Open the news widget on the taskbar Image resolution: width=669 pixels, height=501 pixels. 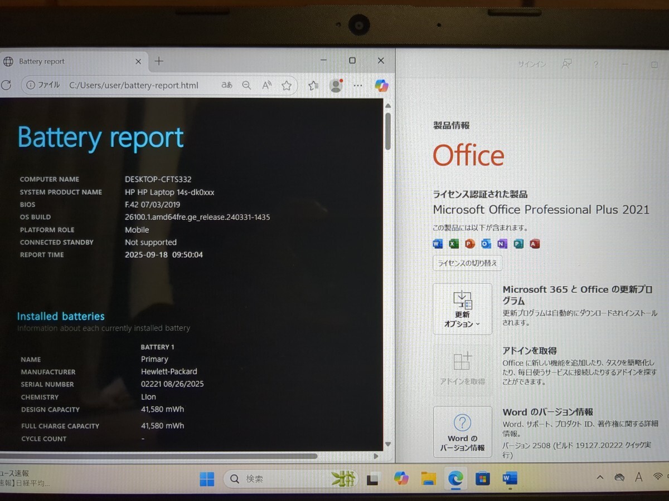pos(25,478)
